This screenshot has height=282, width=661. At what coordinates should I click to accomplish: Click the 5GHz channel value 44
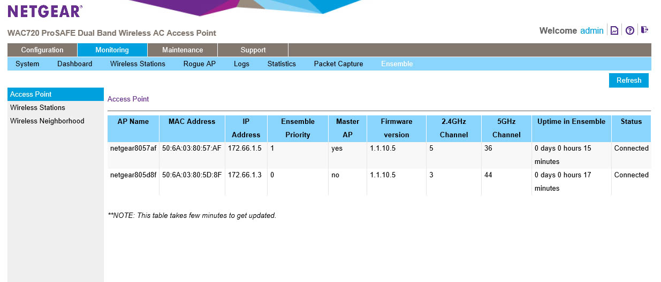(488, 175)
